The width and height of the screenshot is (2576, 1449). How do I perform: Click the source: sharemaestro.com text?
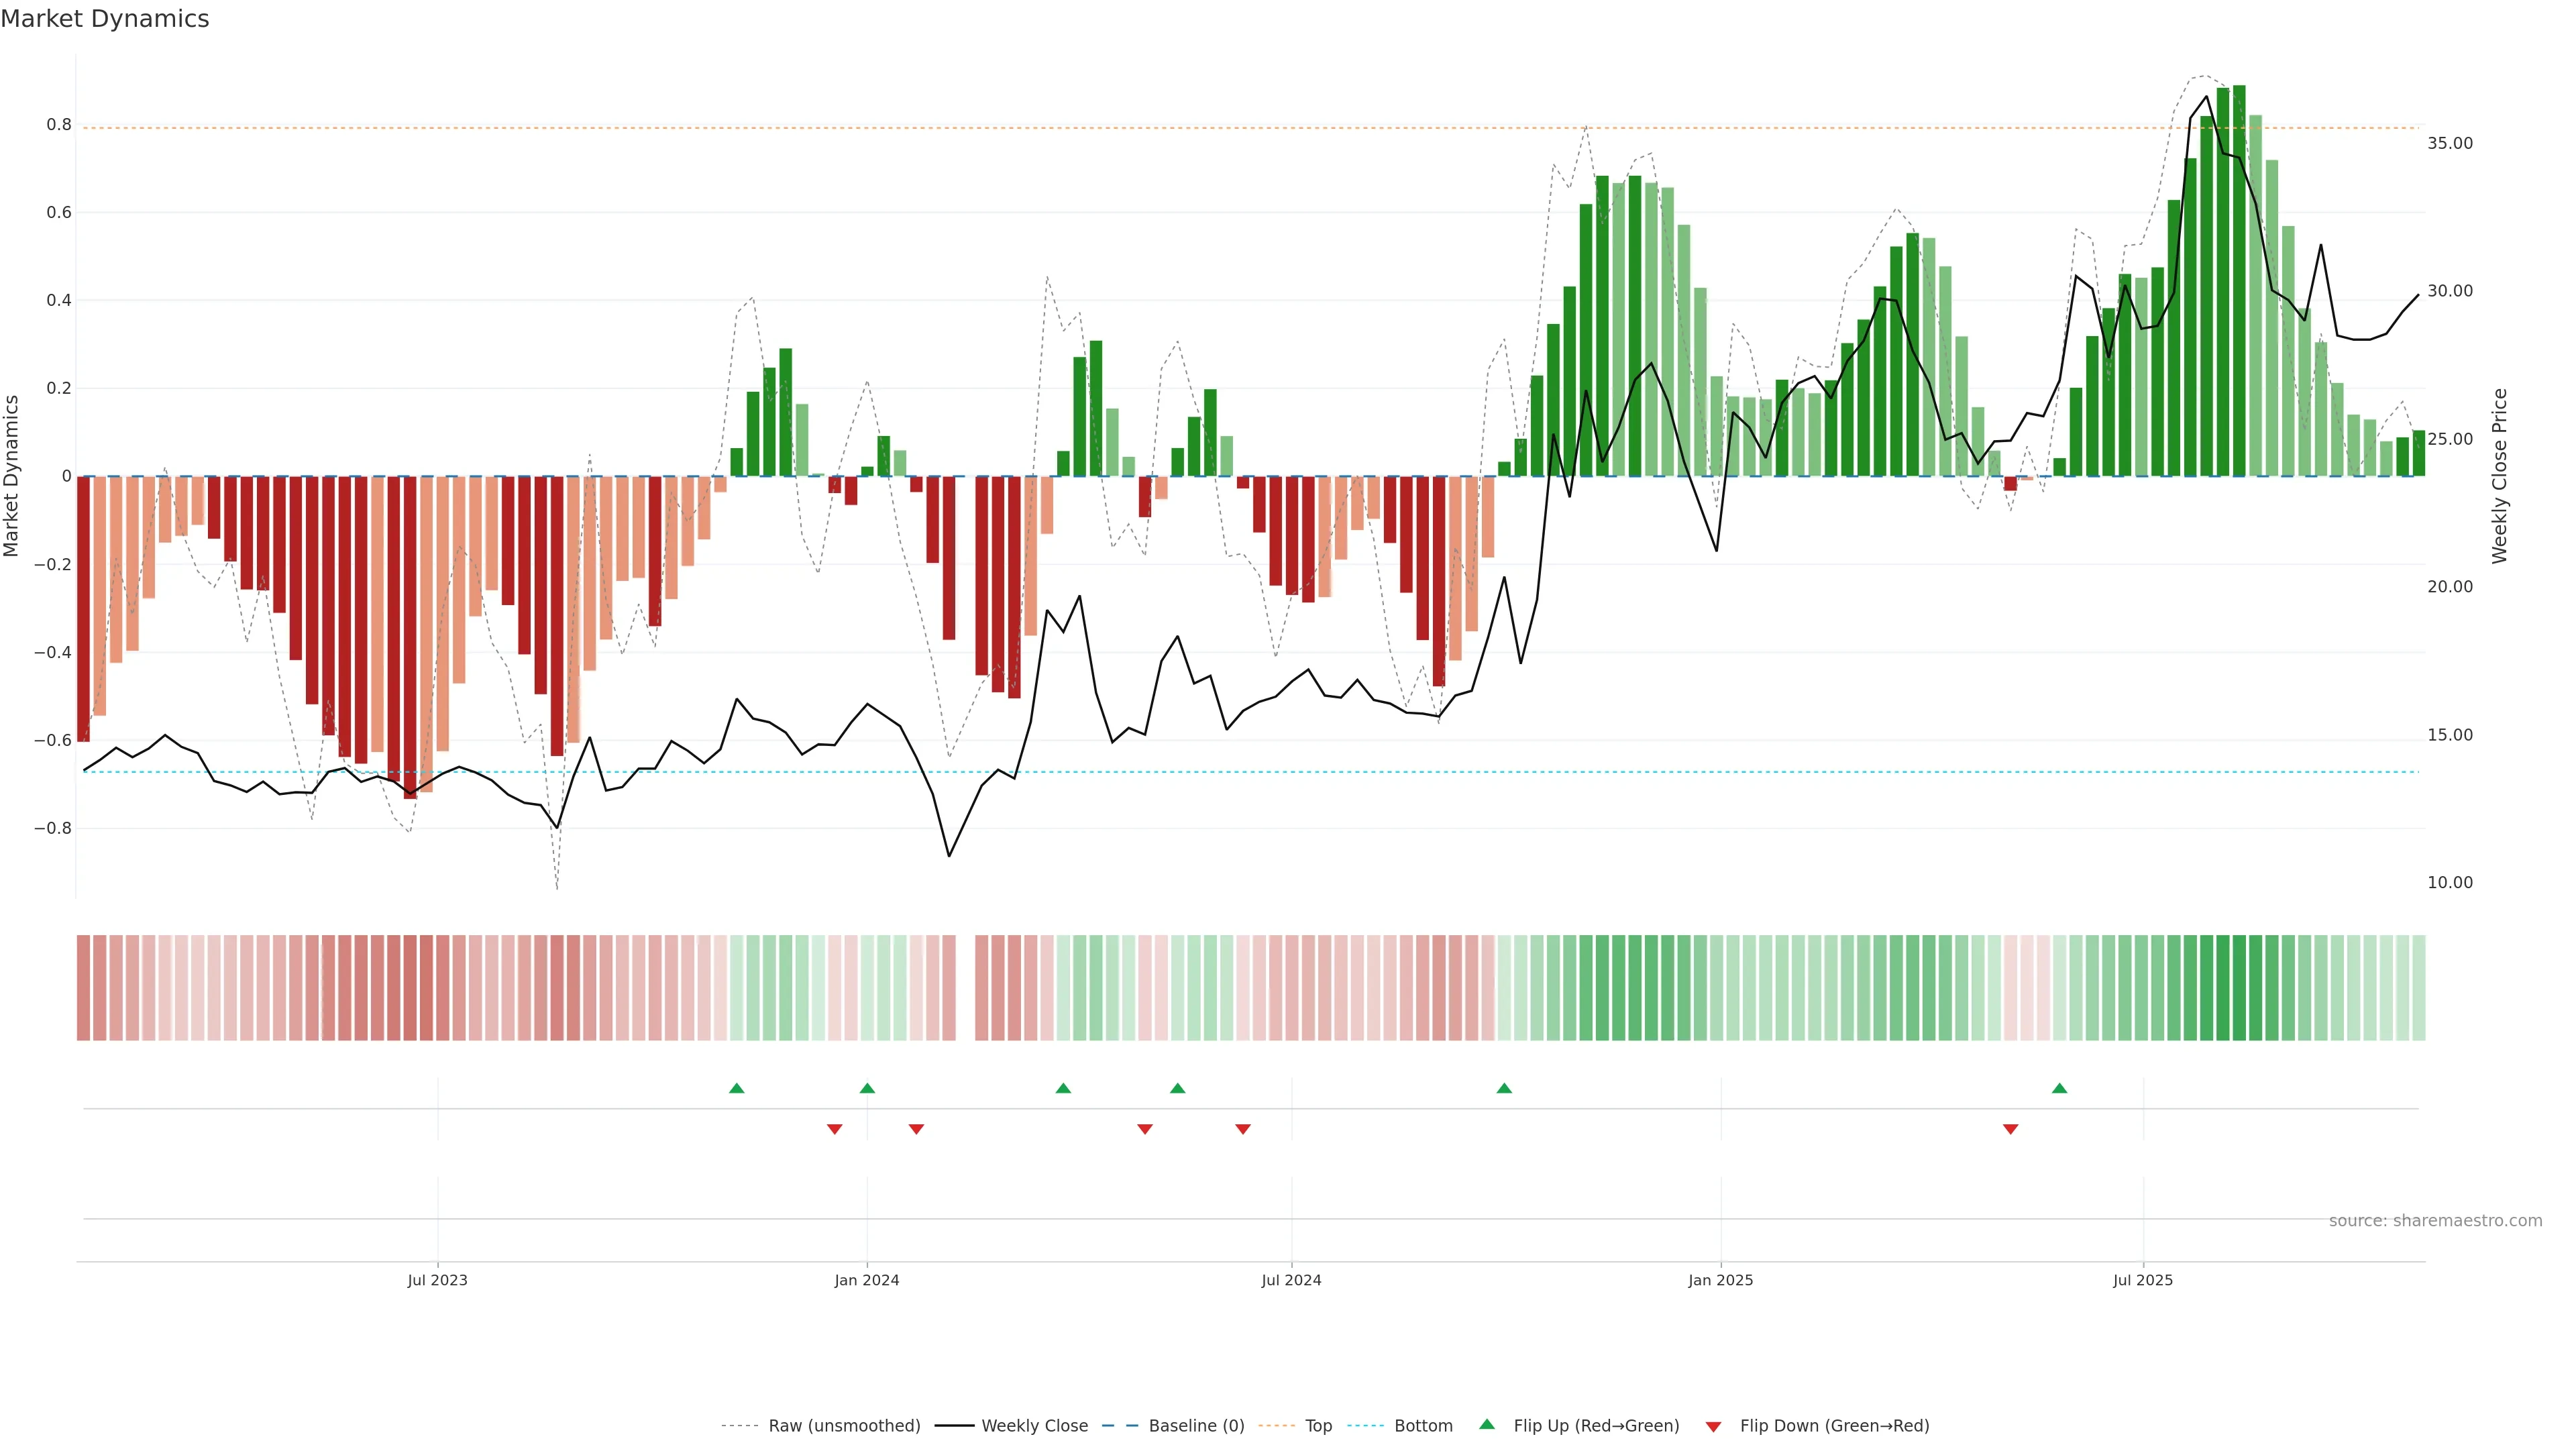[x=2435, y=1220]
